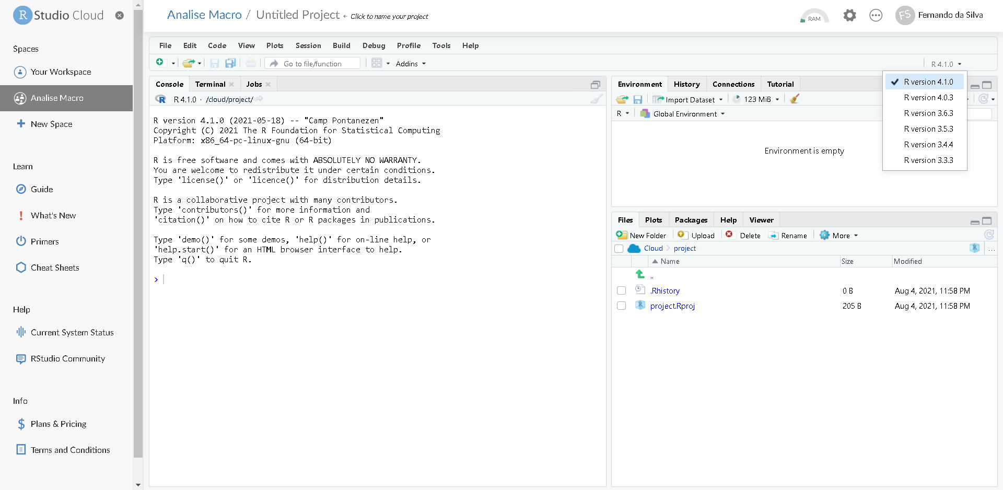Click the New Folder button in Files pane
Screen dimensions: 1003x490
coord(642,235)
